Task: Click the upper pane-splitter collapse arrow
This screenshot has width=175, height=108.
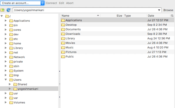Action: coord(59,71)
